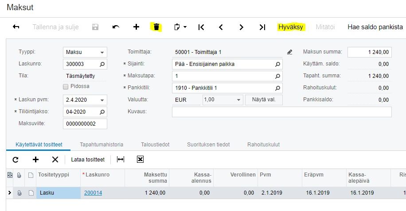Add a grid row with the plus icon
406x211 pixels.
pos(36,160)
